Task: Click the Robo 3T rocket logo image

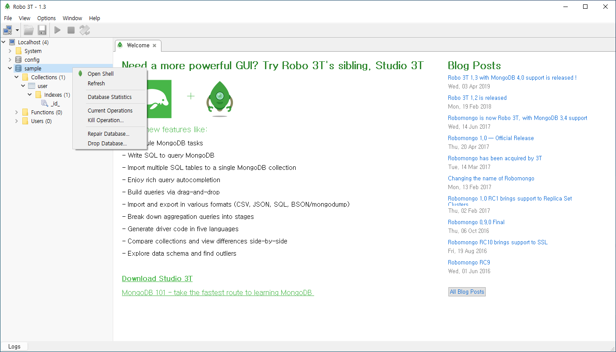Action: pyautogui.click(x=219, y=99)
